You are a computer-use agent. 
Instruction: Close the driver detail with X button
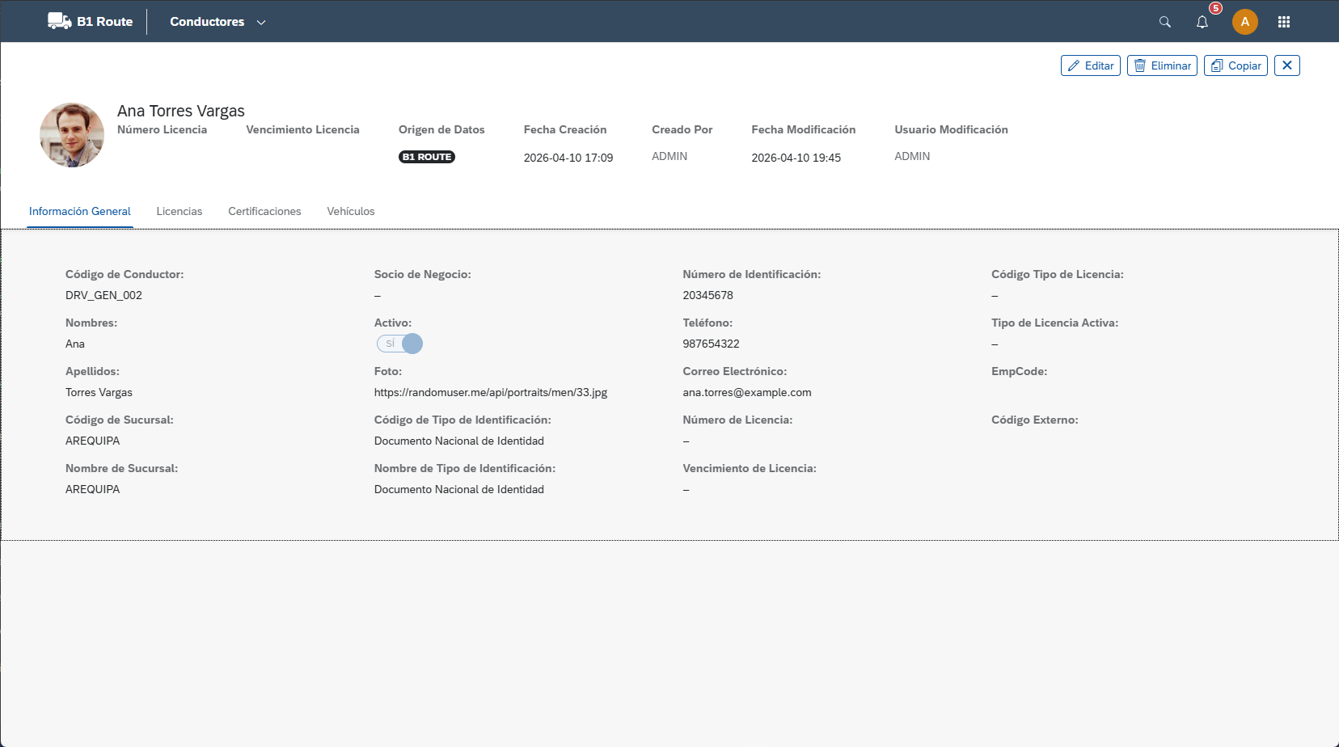click(x=1287, y=65)
